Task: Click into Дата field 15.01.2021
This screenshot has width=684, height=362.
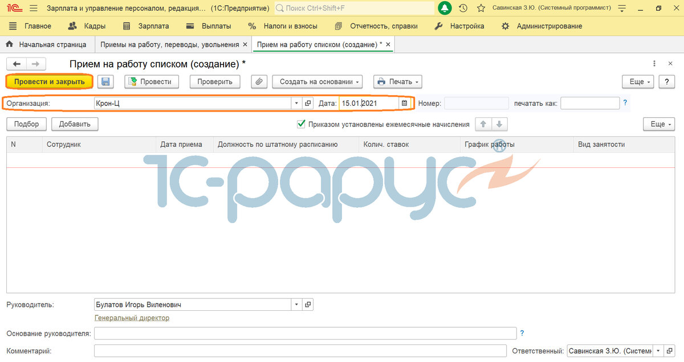Action: (369, 103)
